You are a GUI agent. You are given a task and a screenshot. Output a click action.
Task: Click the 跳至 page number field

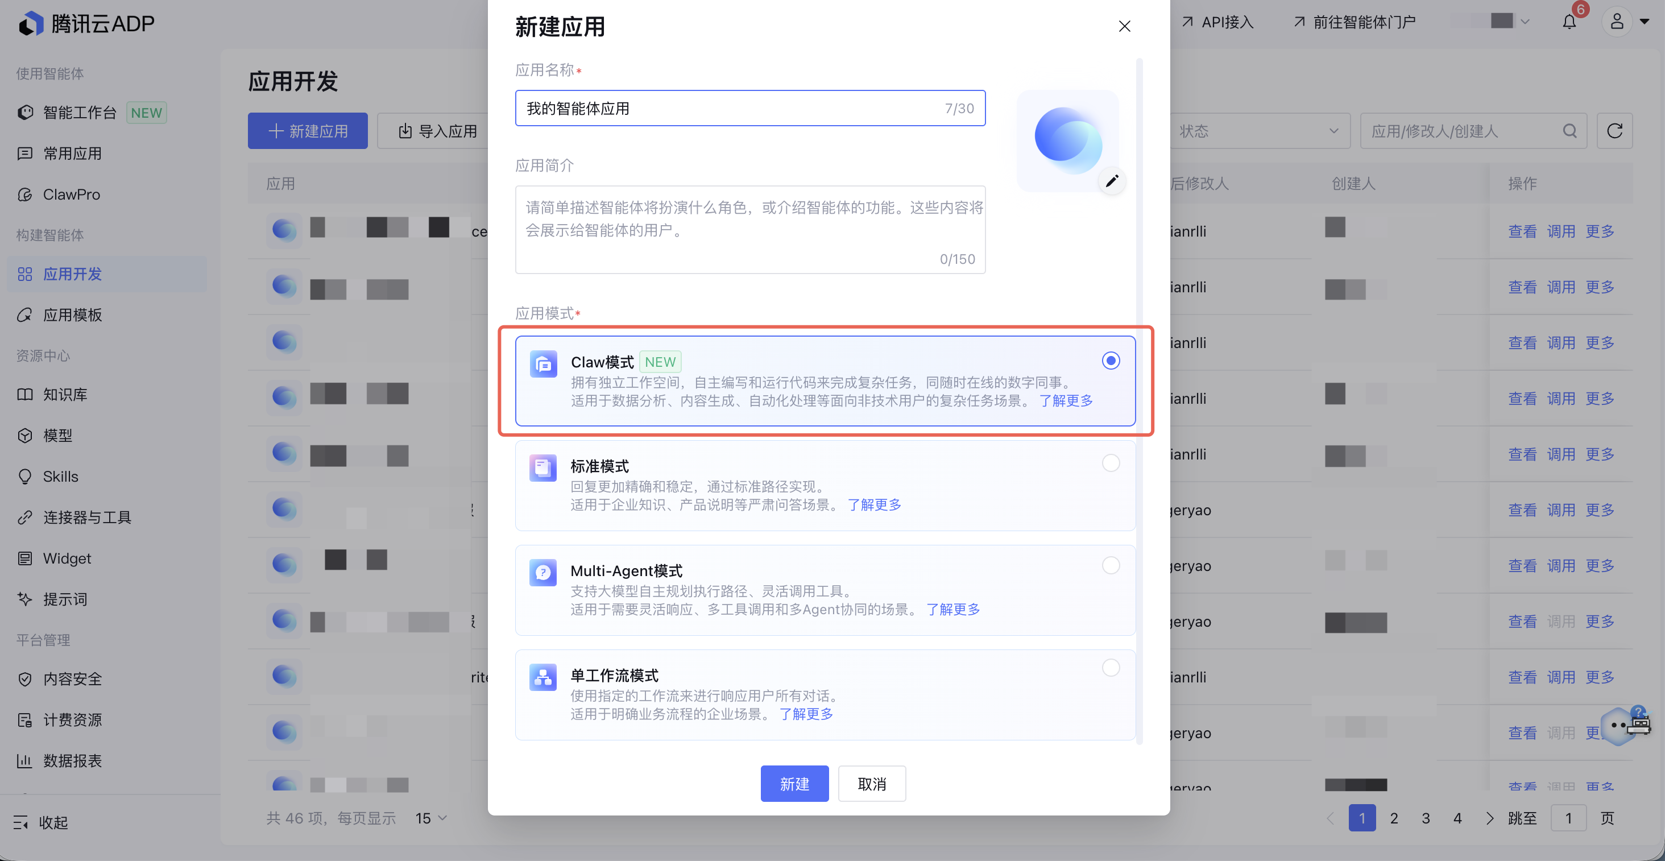click(1569, 818)
